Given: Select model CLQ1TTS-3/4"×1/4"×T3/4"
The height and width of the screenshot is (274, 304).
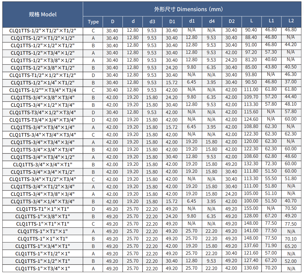Looking at the screenshot, I should click(x=43, y=202).
